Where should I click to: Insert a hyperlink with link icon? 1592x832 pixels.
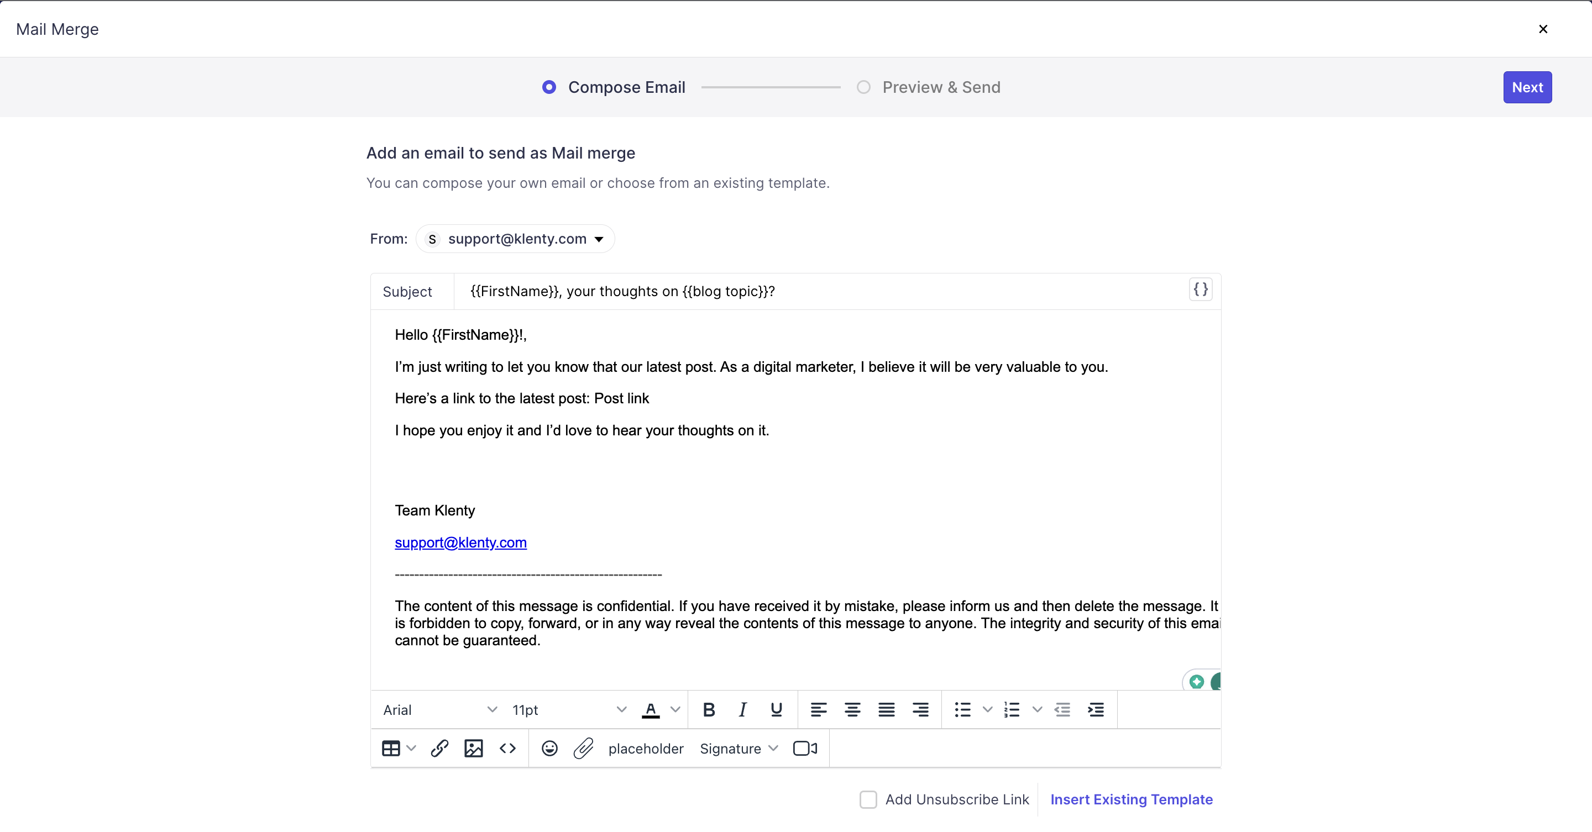click(x=439, y=749)
